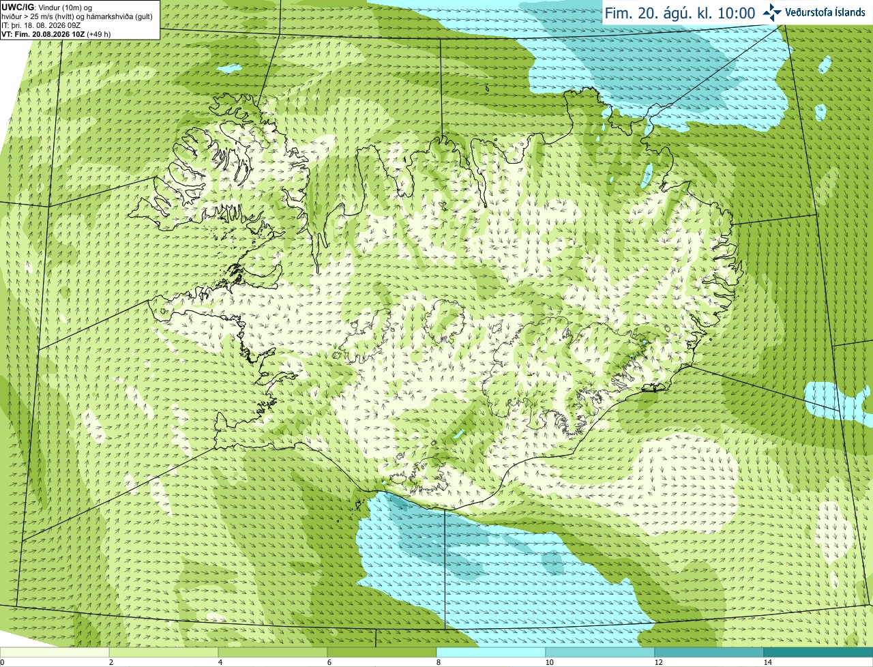The width and height of the screenshot is (873, 667).
Task: Select the Fim. 20. ágú. kl. 10:00 timestamp
Action: pos(679,13)
